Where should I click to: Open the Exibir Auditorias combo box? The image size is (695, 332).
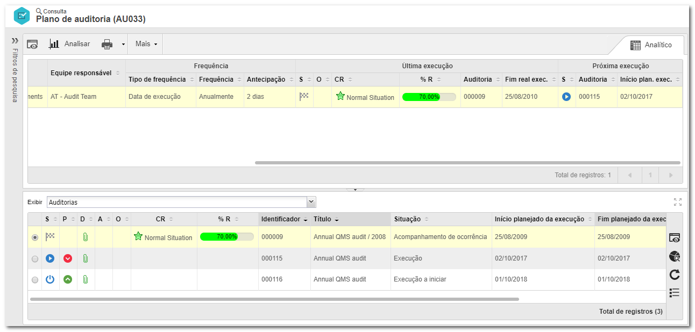pyautogui.click(x=181, y=202)
